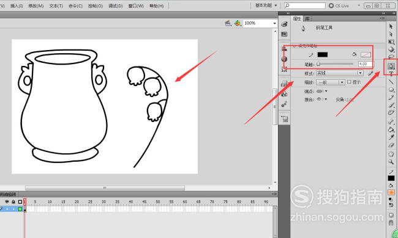Select the Selection arrow tool

(391, 26)
